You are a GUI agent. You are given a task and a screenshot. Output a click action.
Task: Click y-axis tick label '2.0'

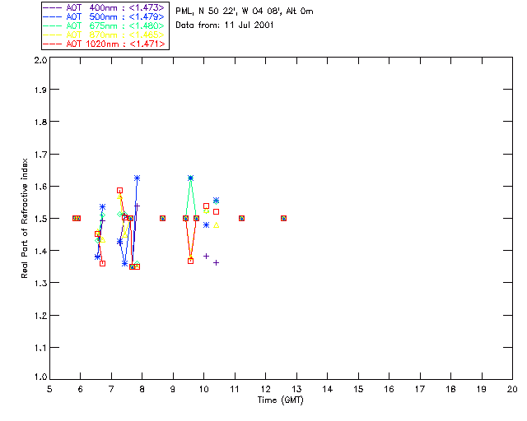[x=40, y=60]
